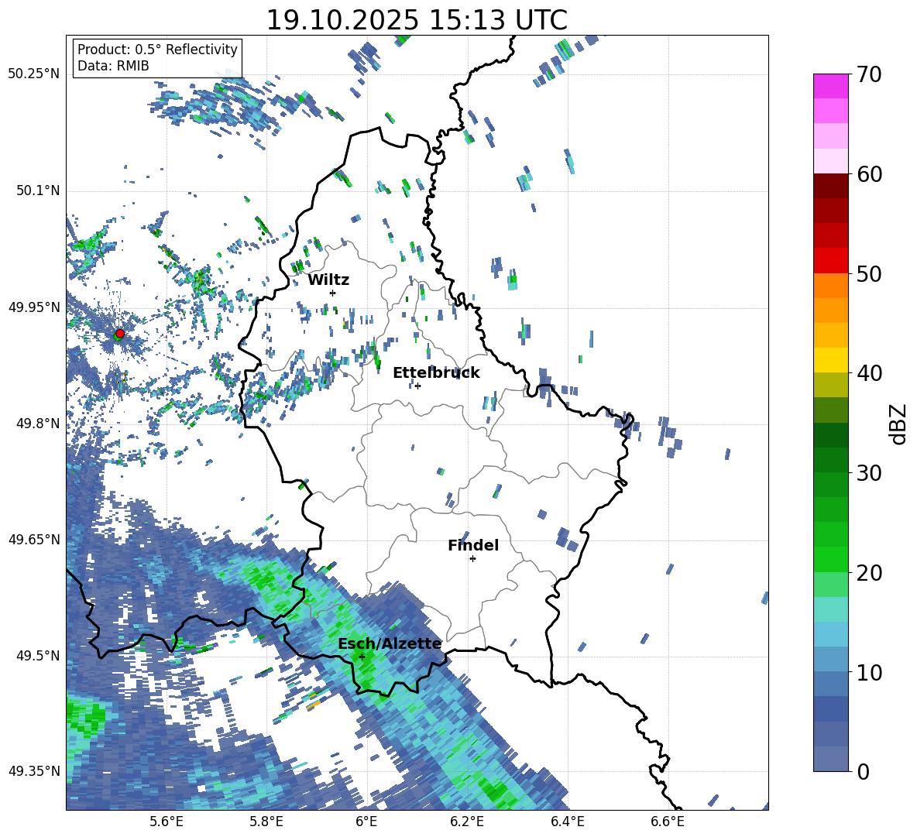Click the colorbar tick label 50
Viewport: 917px width, 837px height.
coord(869,274)
